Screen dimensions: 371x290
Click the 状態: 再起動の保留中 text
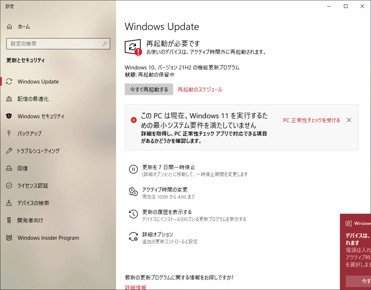pos(150,75)
